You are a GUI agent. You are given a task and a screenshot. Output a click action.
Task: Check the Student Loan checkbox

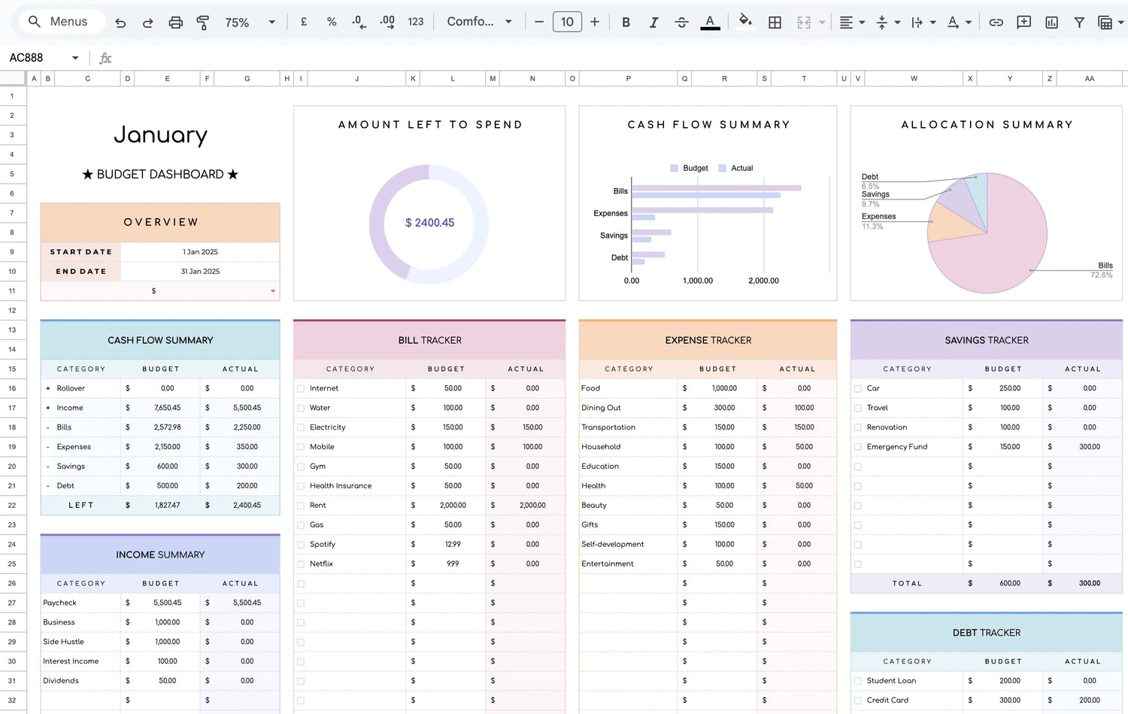coord(858,682)
